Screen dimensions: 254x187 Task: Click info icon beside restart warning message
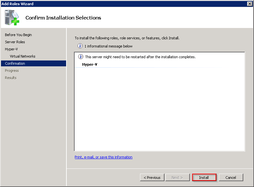tap(81, 57)
